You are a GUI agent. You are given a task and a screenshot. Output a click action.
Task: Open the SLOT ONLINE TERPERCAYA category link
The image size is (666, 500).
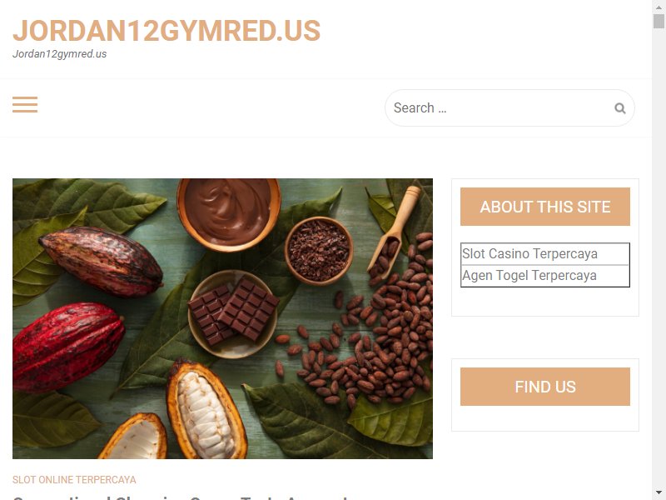coord(74,480)
